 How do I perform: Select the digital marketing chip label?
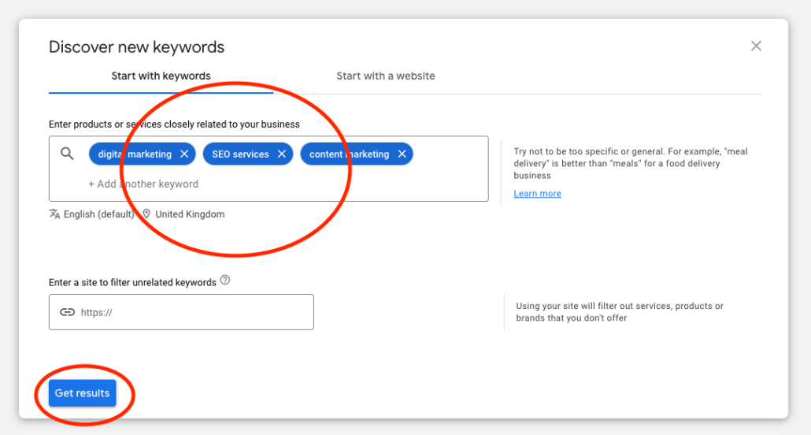135,154
